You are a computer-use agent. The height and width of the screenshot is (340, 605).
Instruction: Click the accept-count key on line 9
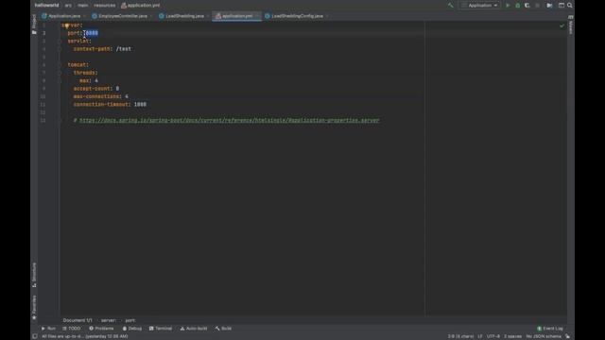pyautogui.click(x=93, y=88)
